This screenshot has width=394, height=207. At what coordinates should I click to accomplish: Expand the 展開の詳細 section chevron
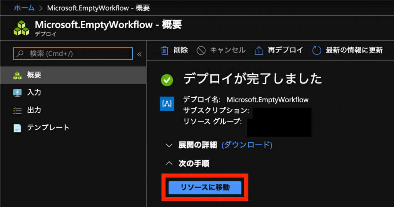coord(169,145)
